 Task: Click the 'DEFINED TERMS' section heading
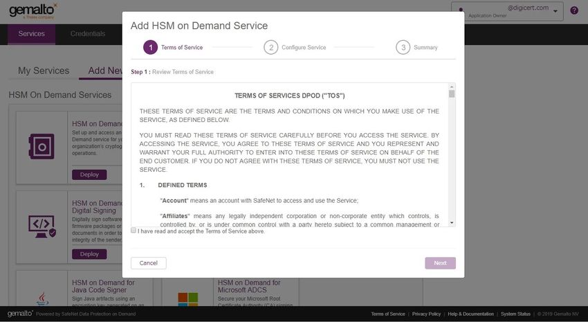pos(183,185)
